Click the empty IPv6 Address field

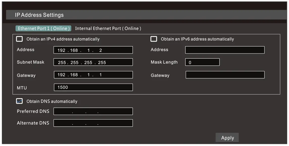pos(225,50)
